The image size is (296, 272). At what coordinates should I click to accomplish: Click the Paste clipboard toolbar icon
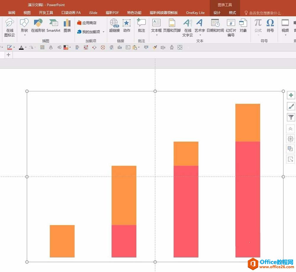[x=135, y=47]
